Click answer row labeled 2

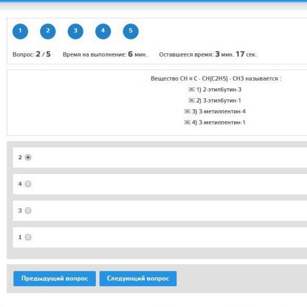[x=160, y=157]
